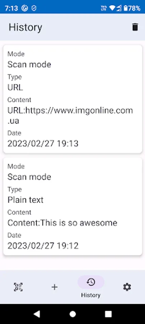Tap the Android recent apps square
145x324 pixels.
click(x=108, y=314)
